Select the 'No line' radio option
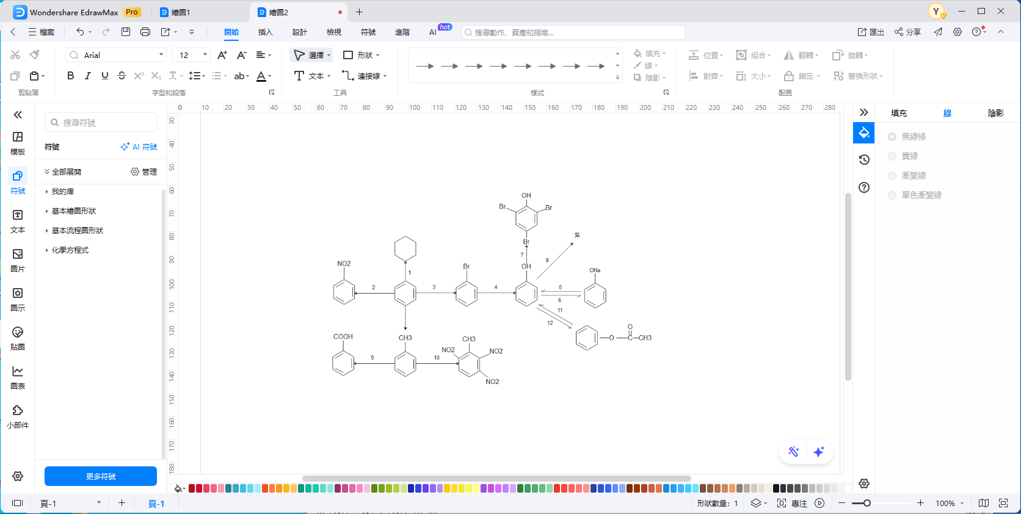Image resolution: width=1021 pixels, height=514 pixels. click(892, 137)
